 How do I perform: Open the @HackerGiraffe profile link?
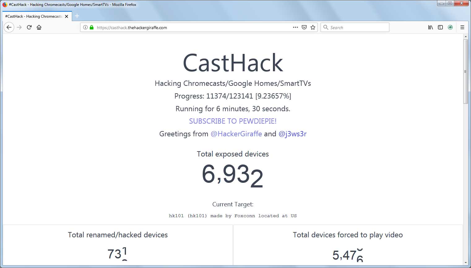click(x=236, y=134)
